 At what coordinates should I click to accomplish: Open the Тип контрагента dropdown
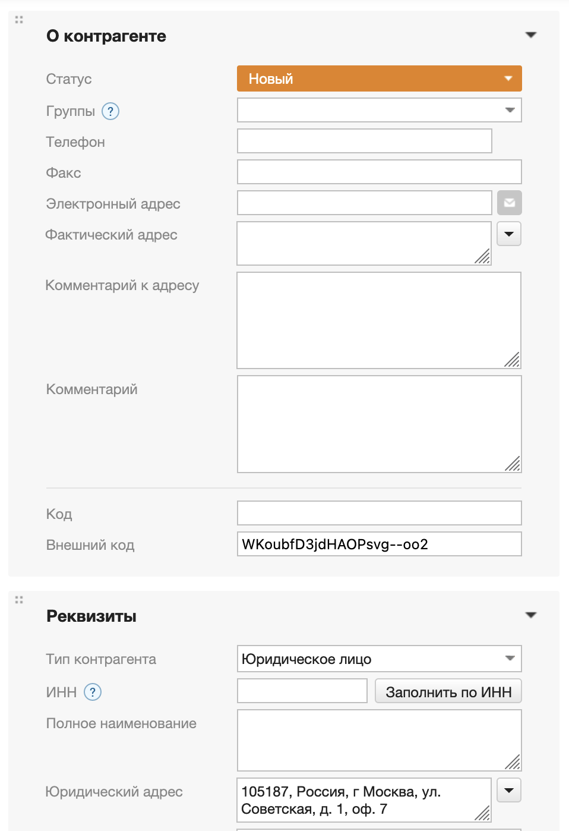[379, 659]
